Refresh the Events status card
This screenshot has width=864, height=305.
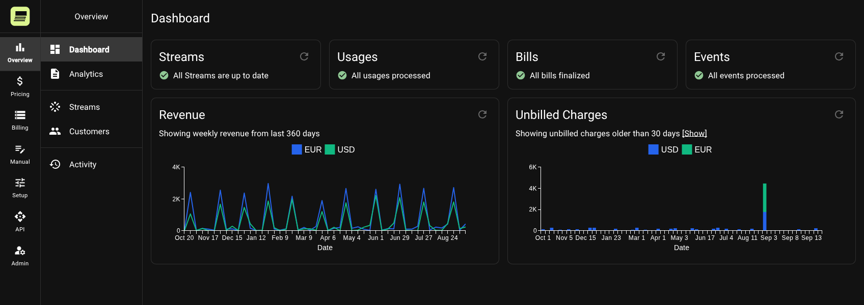coord(839,56)
